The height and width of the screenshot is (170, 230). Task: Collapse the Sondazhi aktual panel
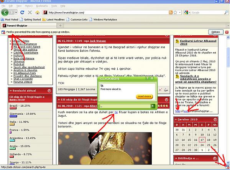click(49, 91)
